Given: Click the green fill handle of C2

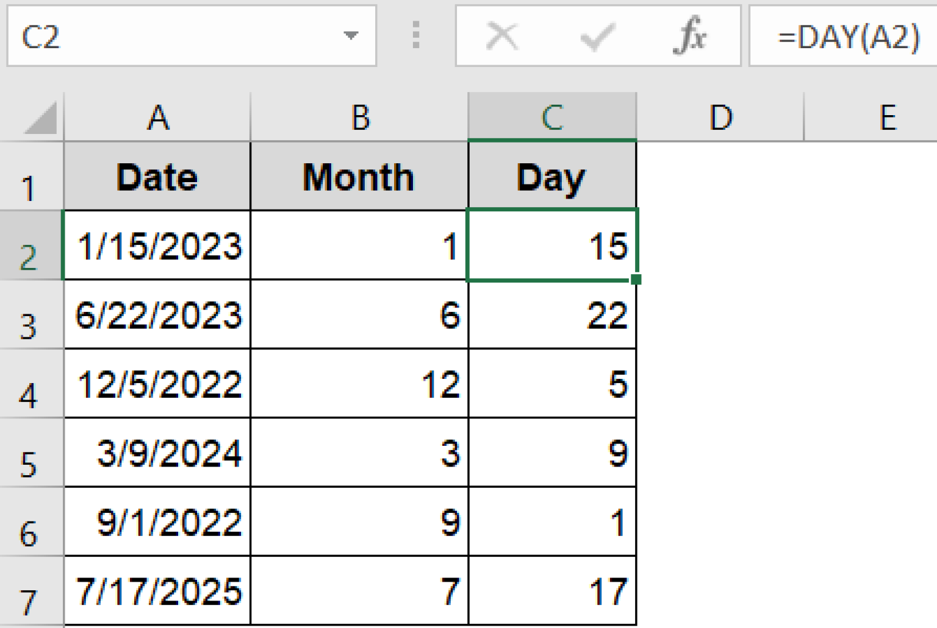Looking at the screenshot, I should click(x=636, y=279).
